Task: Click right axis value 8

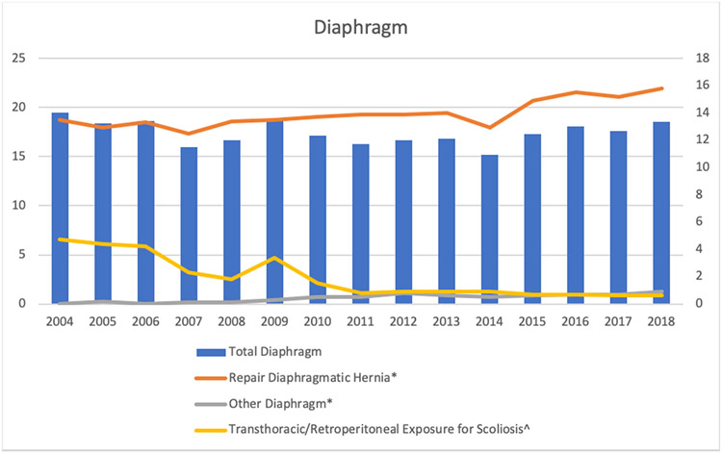Action: coord(699,194)
